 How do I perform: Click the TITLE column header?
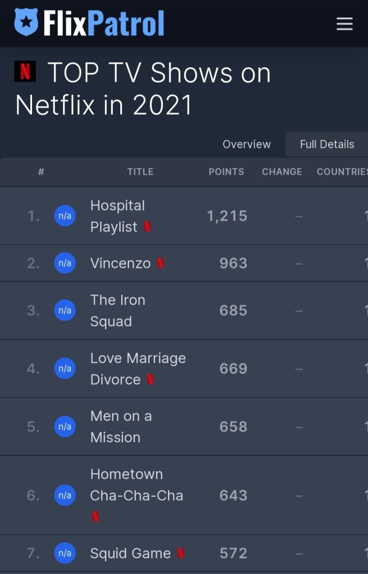tap(140, 172)
